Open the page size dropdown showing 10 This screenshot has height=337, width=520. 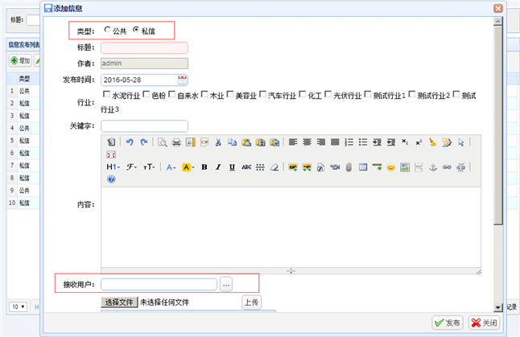tap(18, 306)
